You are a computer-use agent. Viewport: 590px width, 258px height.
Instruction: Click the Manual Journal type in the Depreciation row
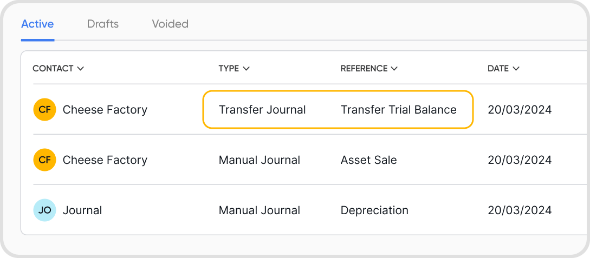point(260,210)
